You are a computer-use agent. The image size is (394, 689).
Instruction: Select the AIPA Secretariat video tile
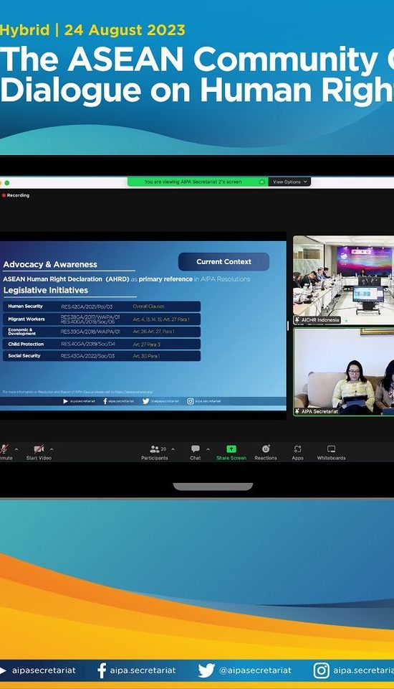(344, 372)
